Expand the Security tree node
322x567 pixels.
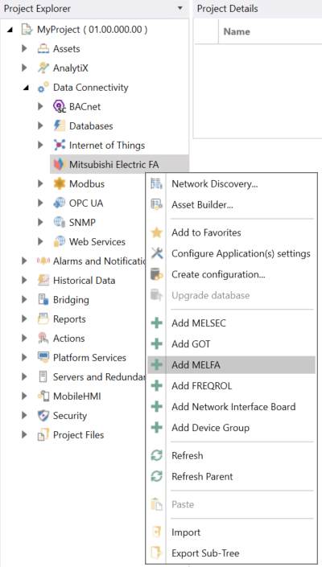point(24,416)
